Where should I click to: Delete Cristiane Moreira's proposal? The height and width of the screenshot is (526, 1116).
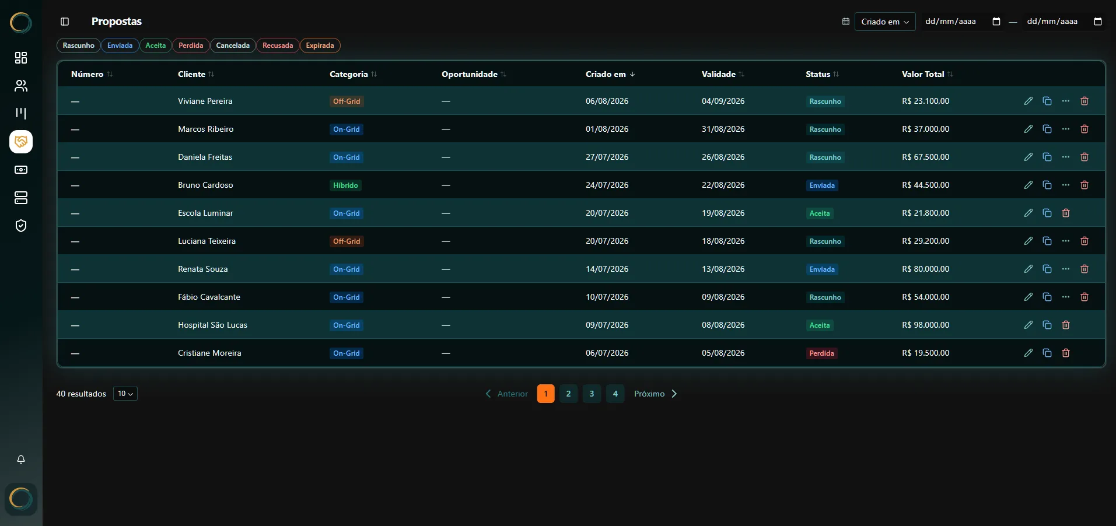click(1066, 353)
